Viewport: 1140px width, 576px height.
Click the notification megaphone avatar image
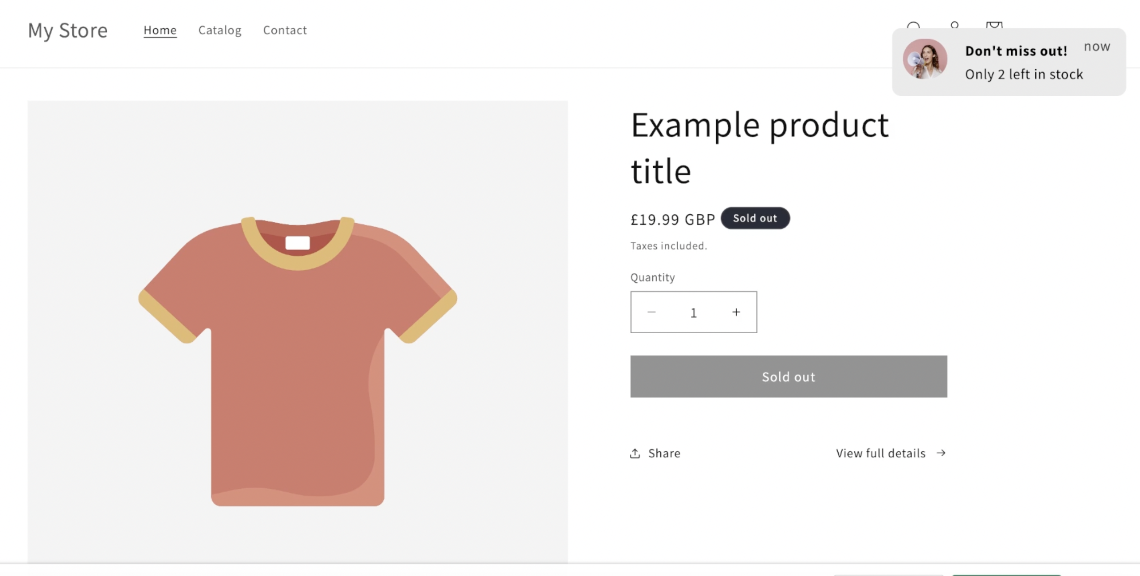click(925, 59)
